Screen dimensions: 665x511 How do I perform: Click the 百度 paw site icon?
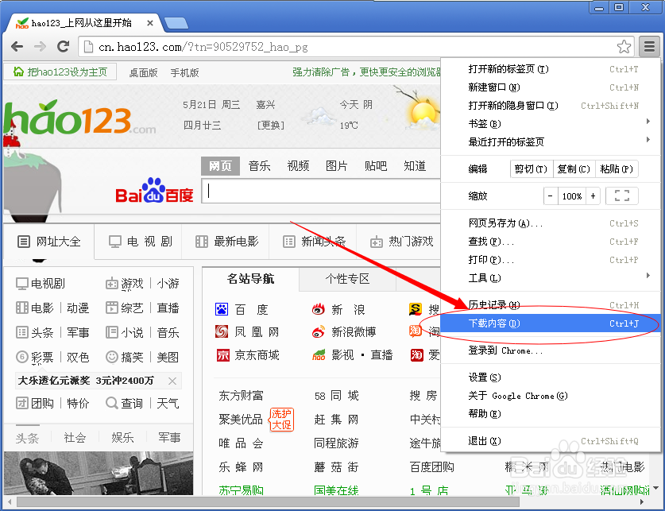click(x=222, y=309)
